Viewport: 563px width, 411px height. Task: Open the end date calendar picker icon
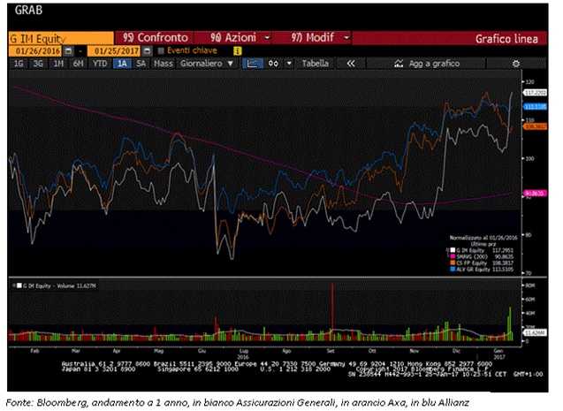[147, 51]
